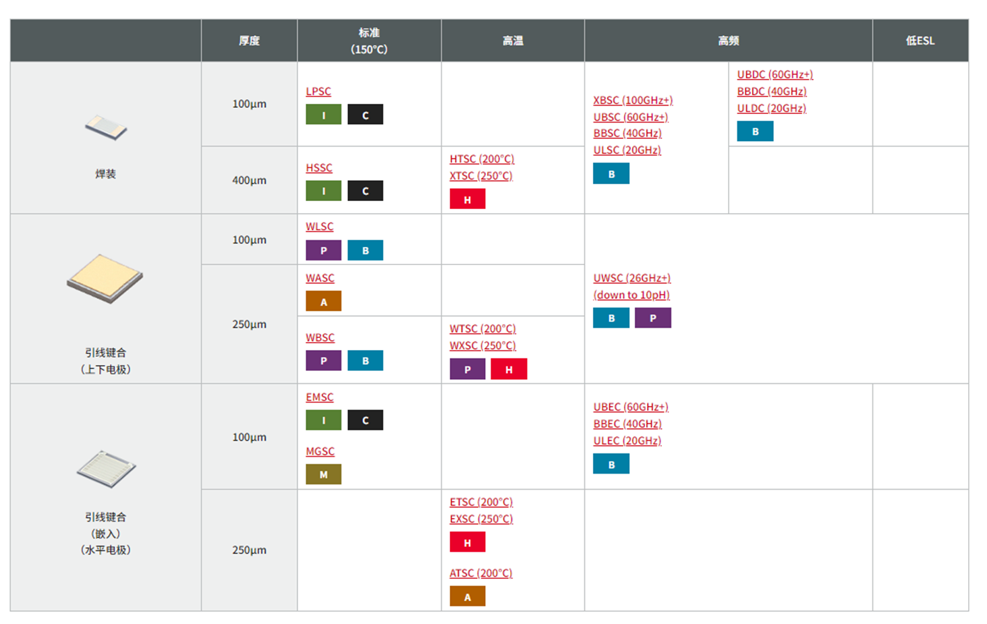Click the 引线键合 (上下电极) yellow chip image
Screen dimensions: 987x624
[x=105, y=278]
